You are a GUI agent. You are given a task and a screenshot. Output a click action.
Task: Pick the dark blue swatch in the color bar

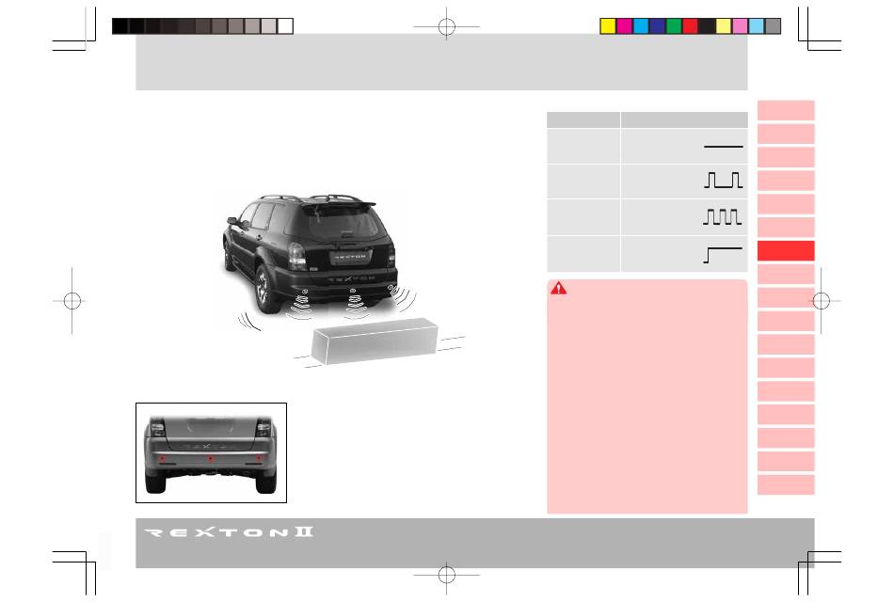[x=658, y=26]
